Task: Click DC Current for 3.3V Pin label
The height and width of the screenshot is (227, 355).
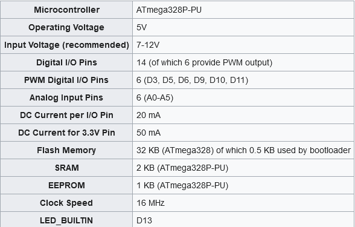Action: pyautogui.click(x=66, y=133)
